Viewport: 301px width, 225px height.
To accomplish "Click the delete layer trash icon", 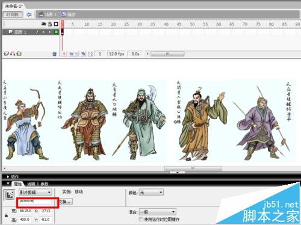I will tap(54, 54).
